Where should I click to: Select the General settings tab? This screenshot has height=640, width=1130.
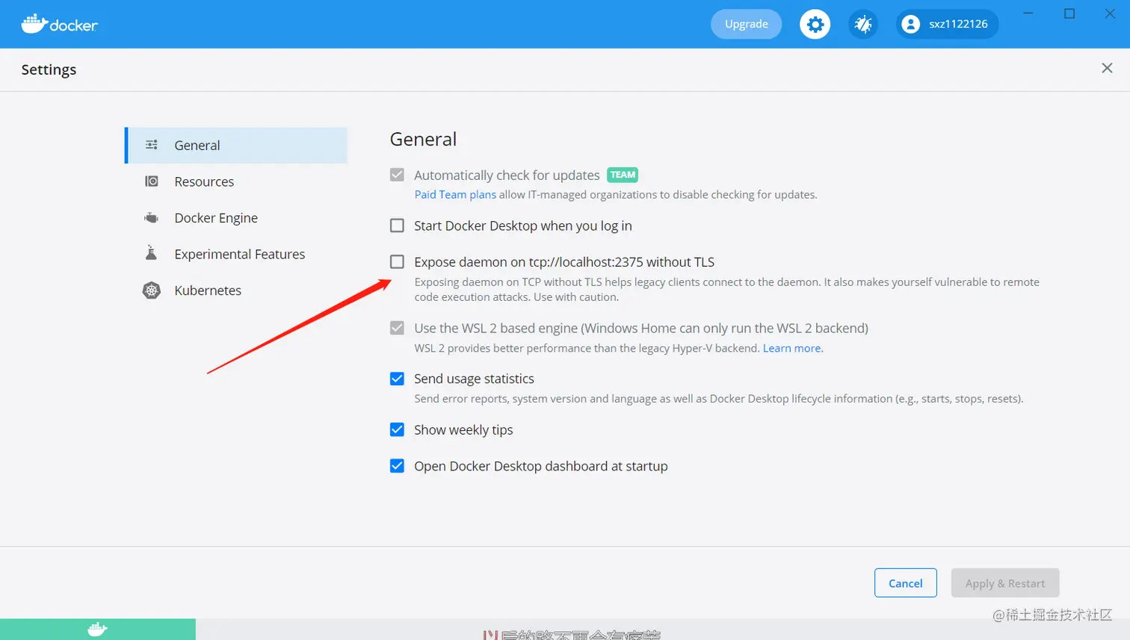(236, 145)
